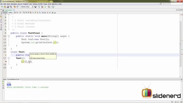Stop the running build in the Output panel
The height and width of the screenshot is (103, 183).
click(x=3, y=86)
